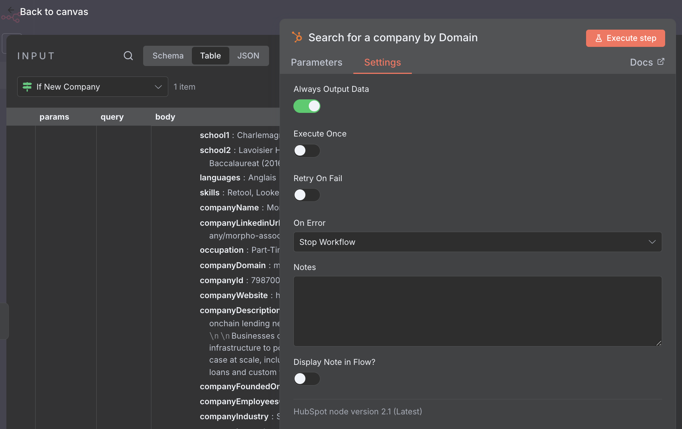Screen dimensions: 682x429
Task: Switch to the Schema view tab
Action: tap(168, 55)
